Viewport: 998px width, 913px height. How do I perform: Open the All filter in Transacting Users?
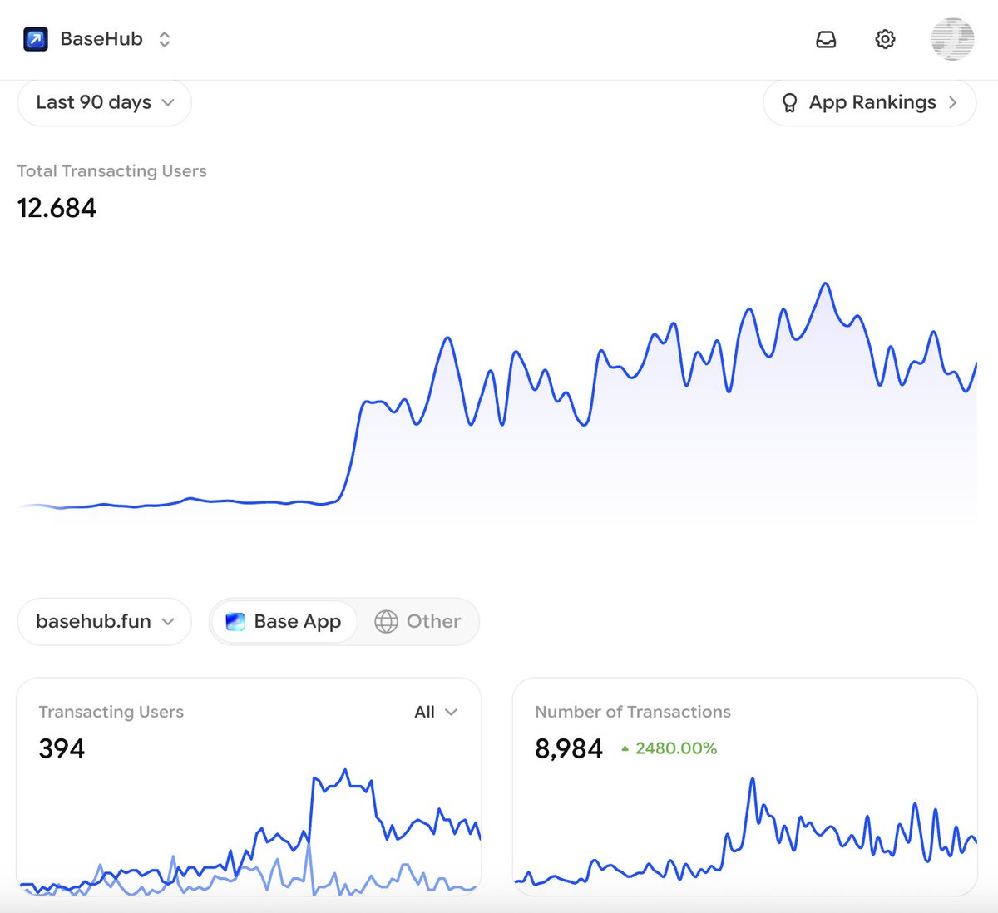436,712
